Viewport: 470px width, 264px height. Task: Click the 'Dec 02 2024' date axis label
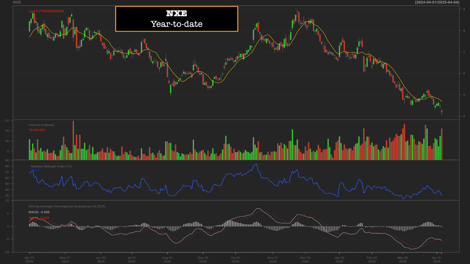pos(305,259)
